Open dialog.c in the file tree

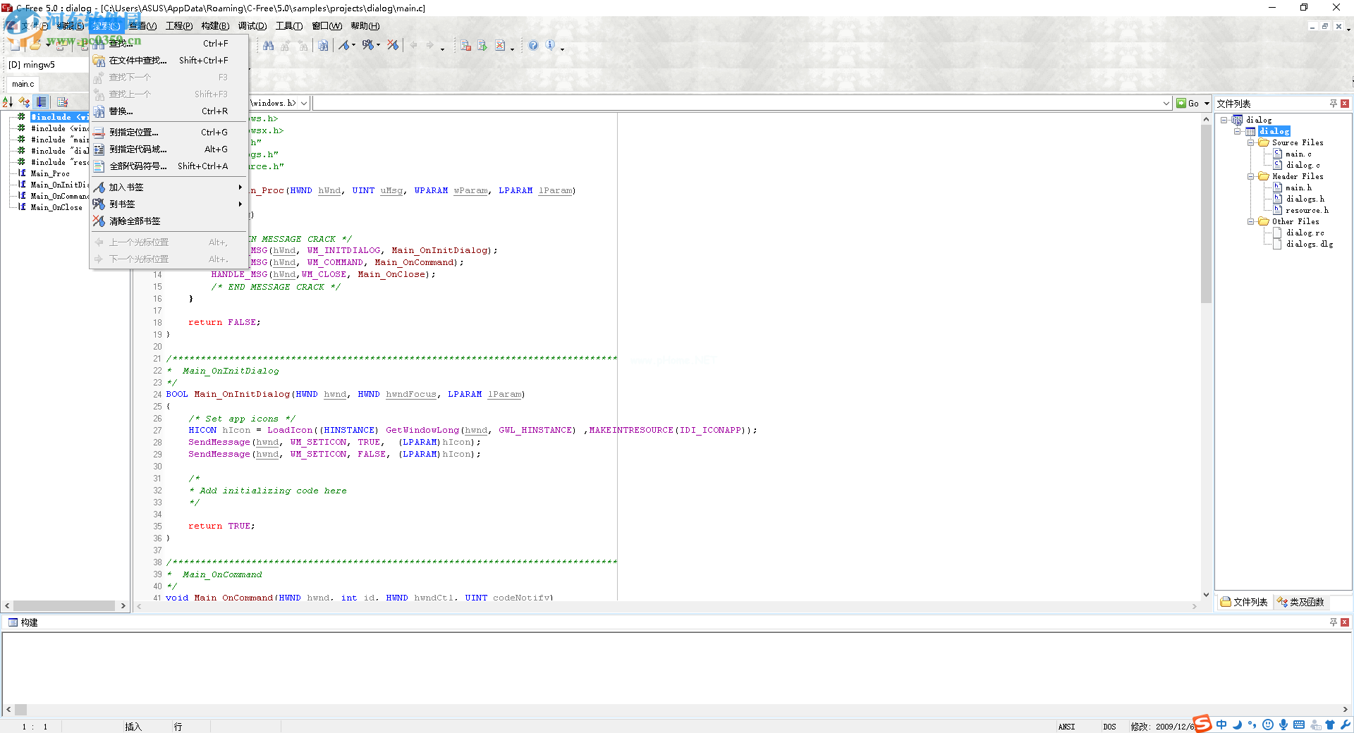point(1302,165)
